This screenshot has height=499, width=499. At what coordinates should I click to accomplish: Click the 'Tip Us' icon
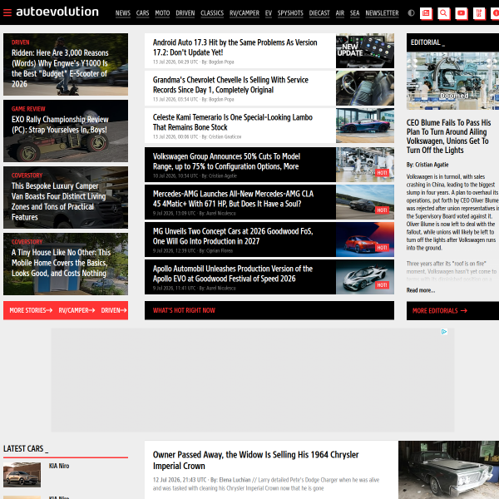click(479, 13)
